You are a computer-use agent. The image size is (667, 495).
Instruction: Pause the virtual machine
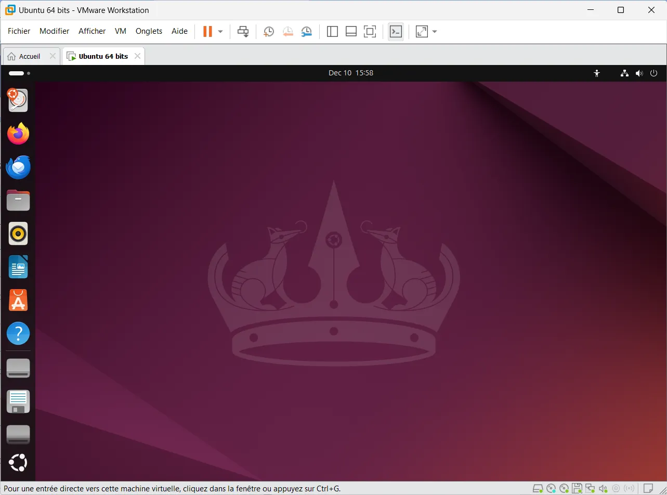click(207, 32)
